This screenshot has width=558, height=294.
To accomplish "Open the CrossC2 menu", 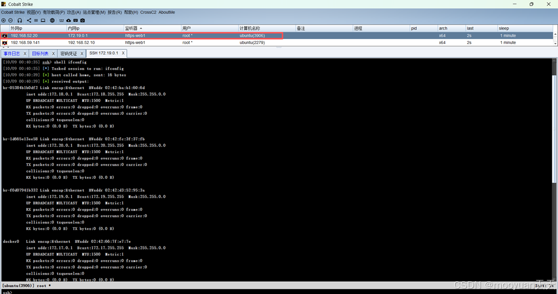I will point(148,12).
